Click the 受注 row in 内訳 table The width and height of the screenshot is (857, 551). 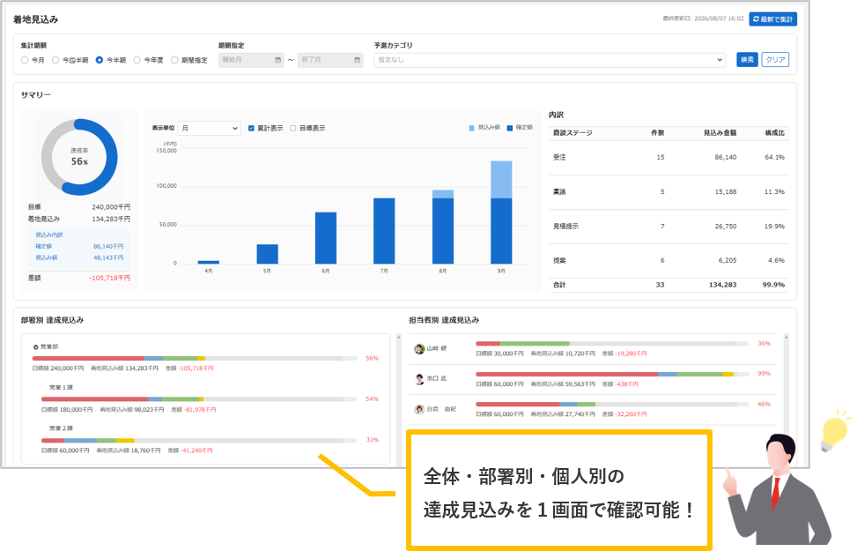coord(669,158)
